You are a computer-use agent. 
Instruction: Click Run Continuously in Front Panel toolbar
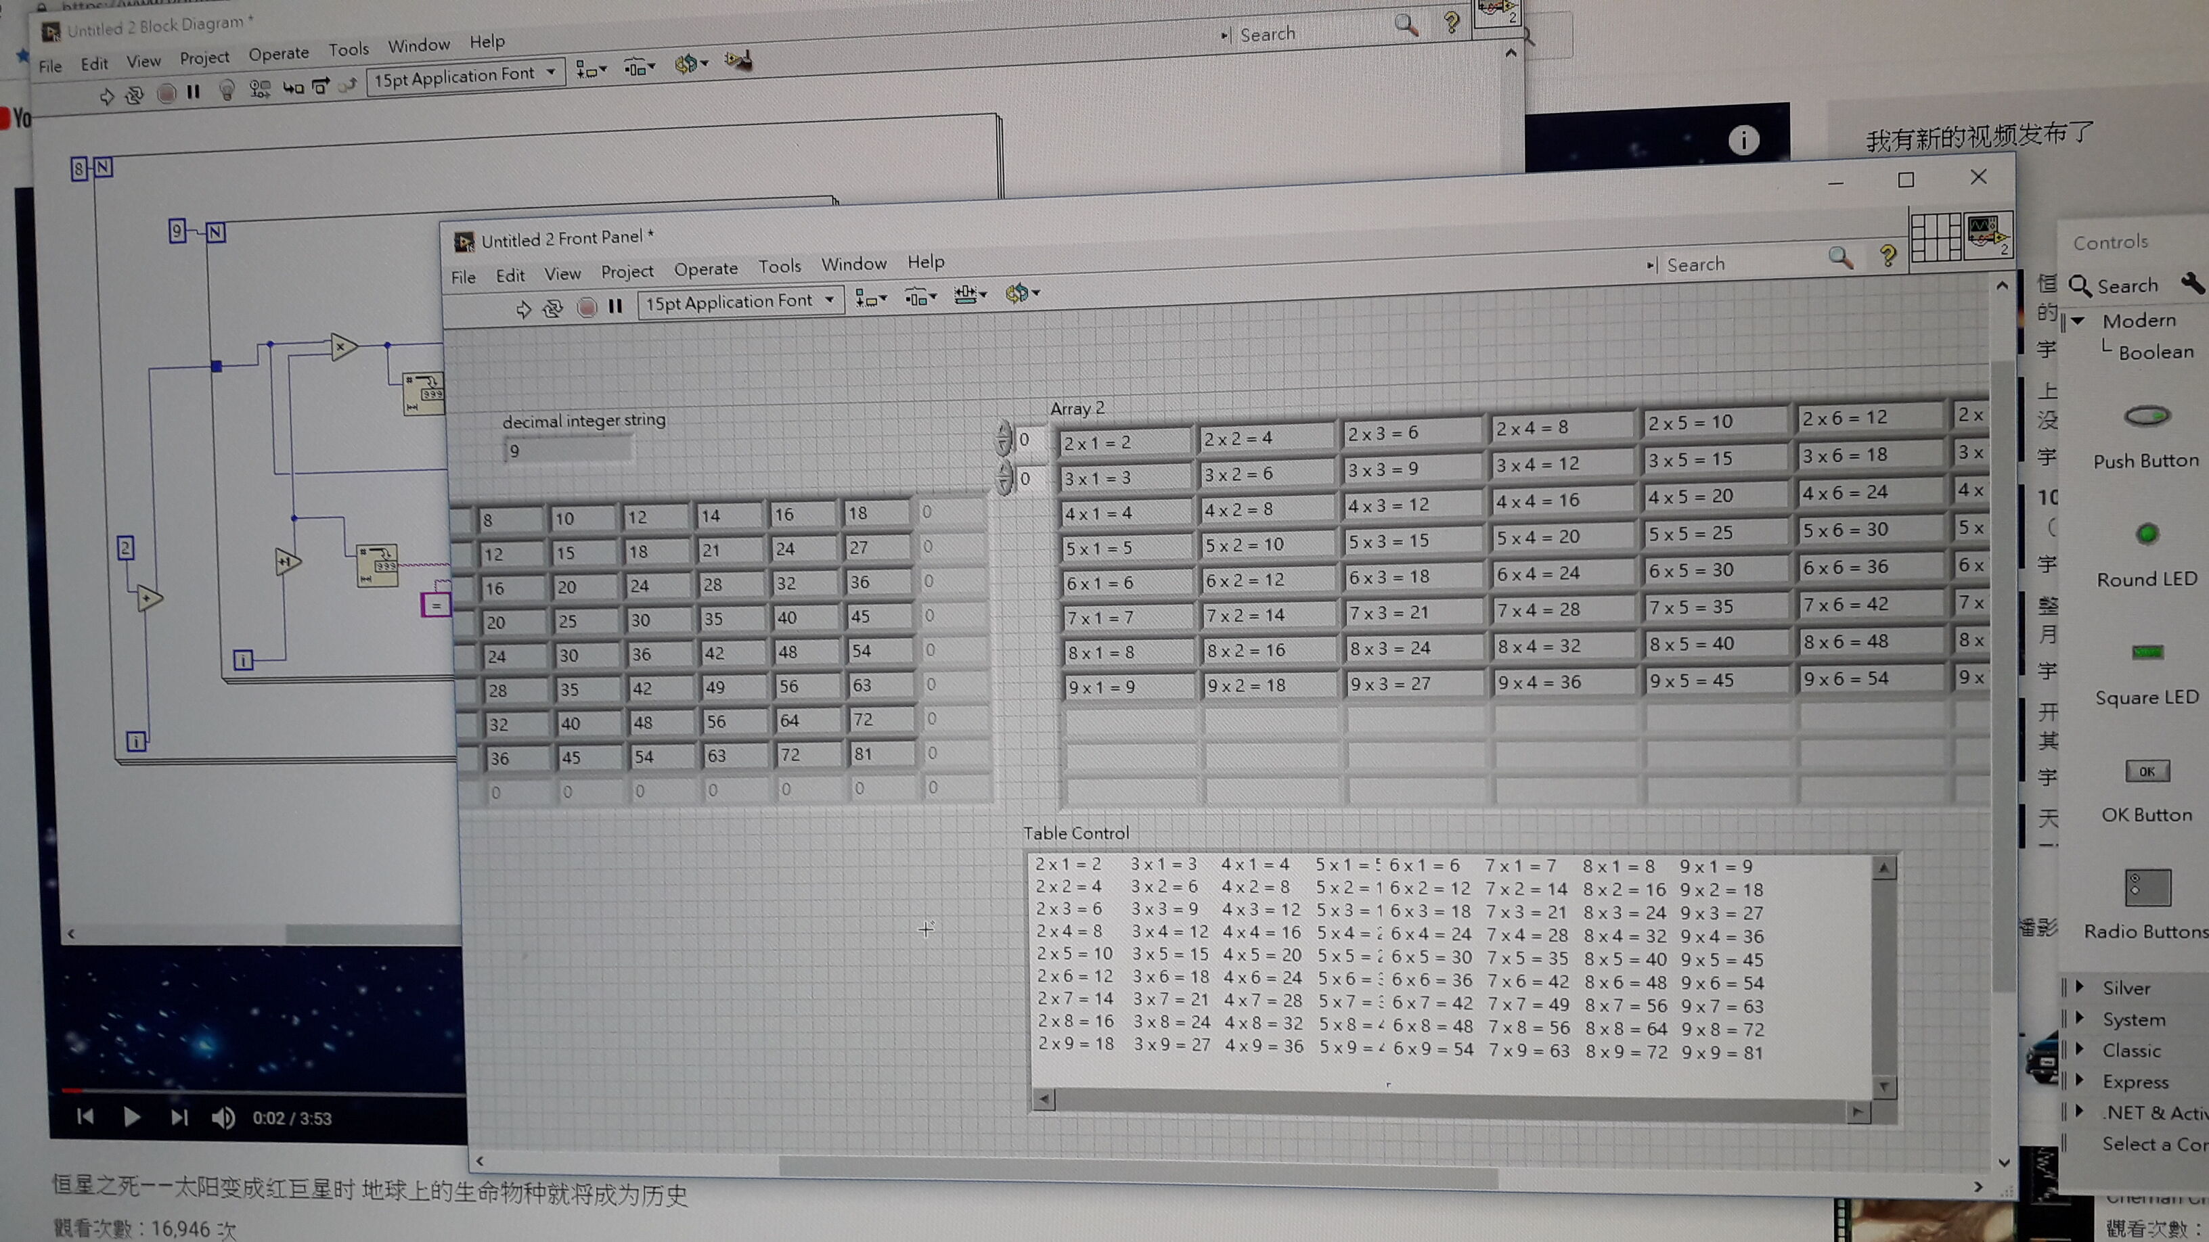(x=553, y=308)
